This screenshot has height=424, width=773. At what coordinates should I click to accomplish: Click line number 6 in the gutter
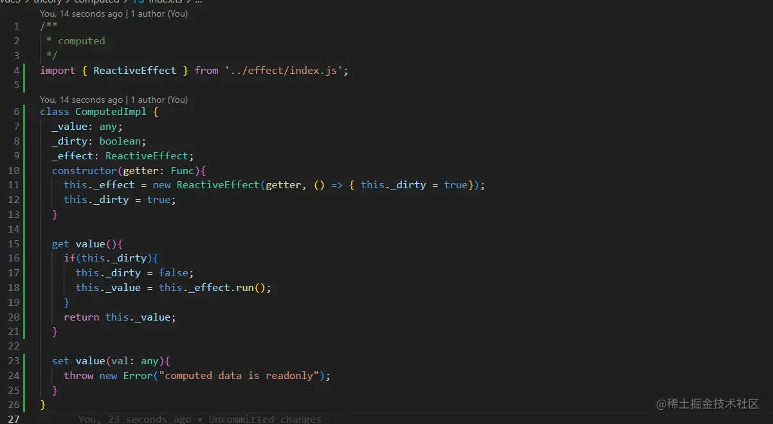coord(17,112)
